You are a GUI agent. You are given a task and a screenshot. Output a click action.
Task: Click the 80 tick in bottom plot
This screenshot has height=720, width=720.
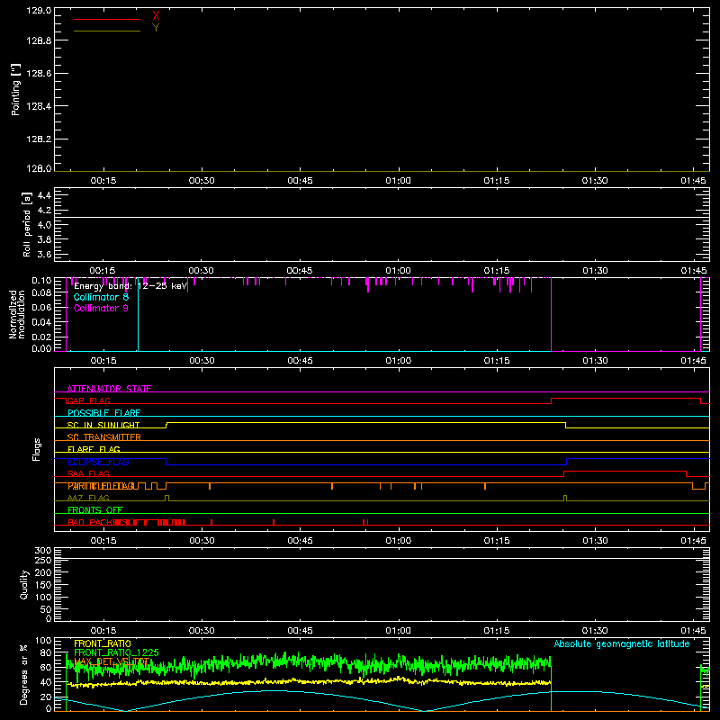[46, 652]
